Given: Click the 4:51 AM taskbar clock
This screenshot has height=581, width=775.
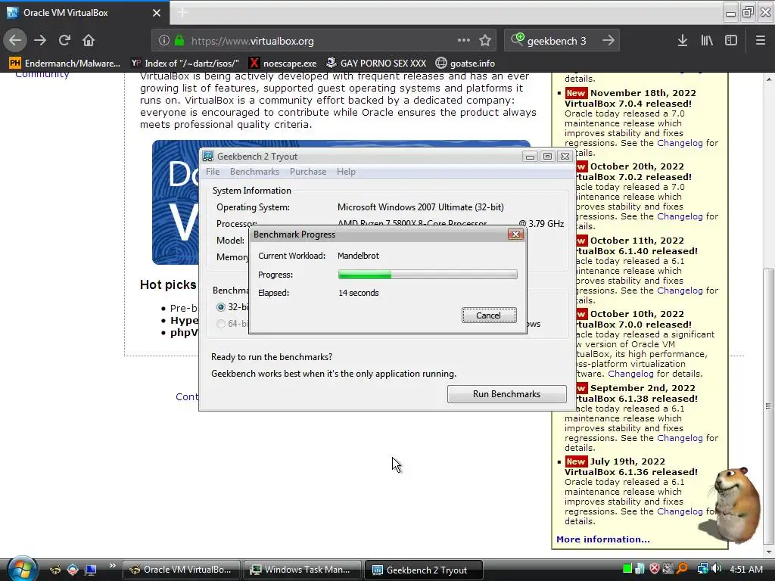Looking at the screenshot, I should 746,569.
